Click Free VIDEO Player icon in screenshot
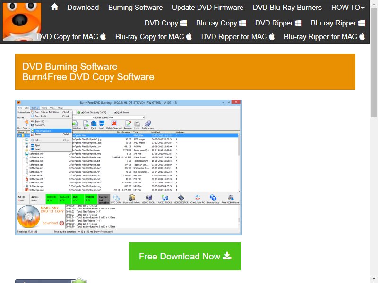The image size is (378, 283). (x=231, y=199)
